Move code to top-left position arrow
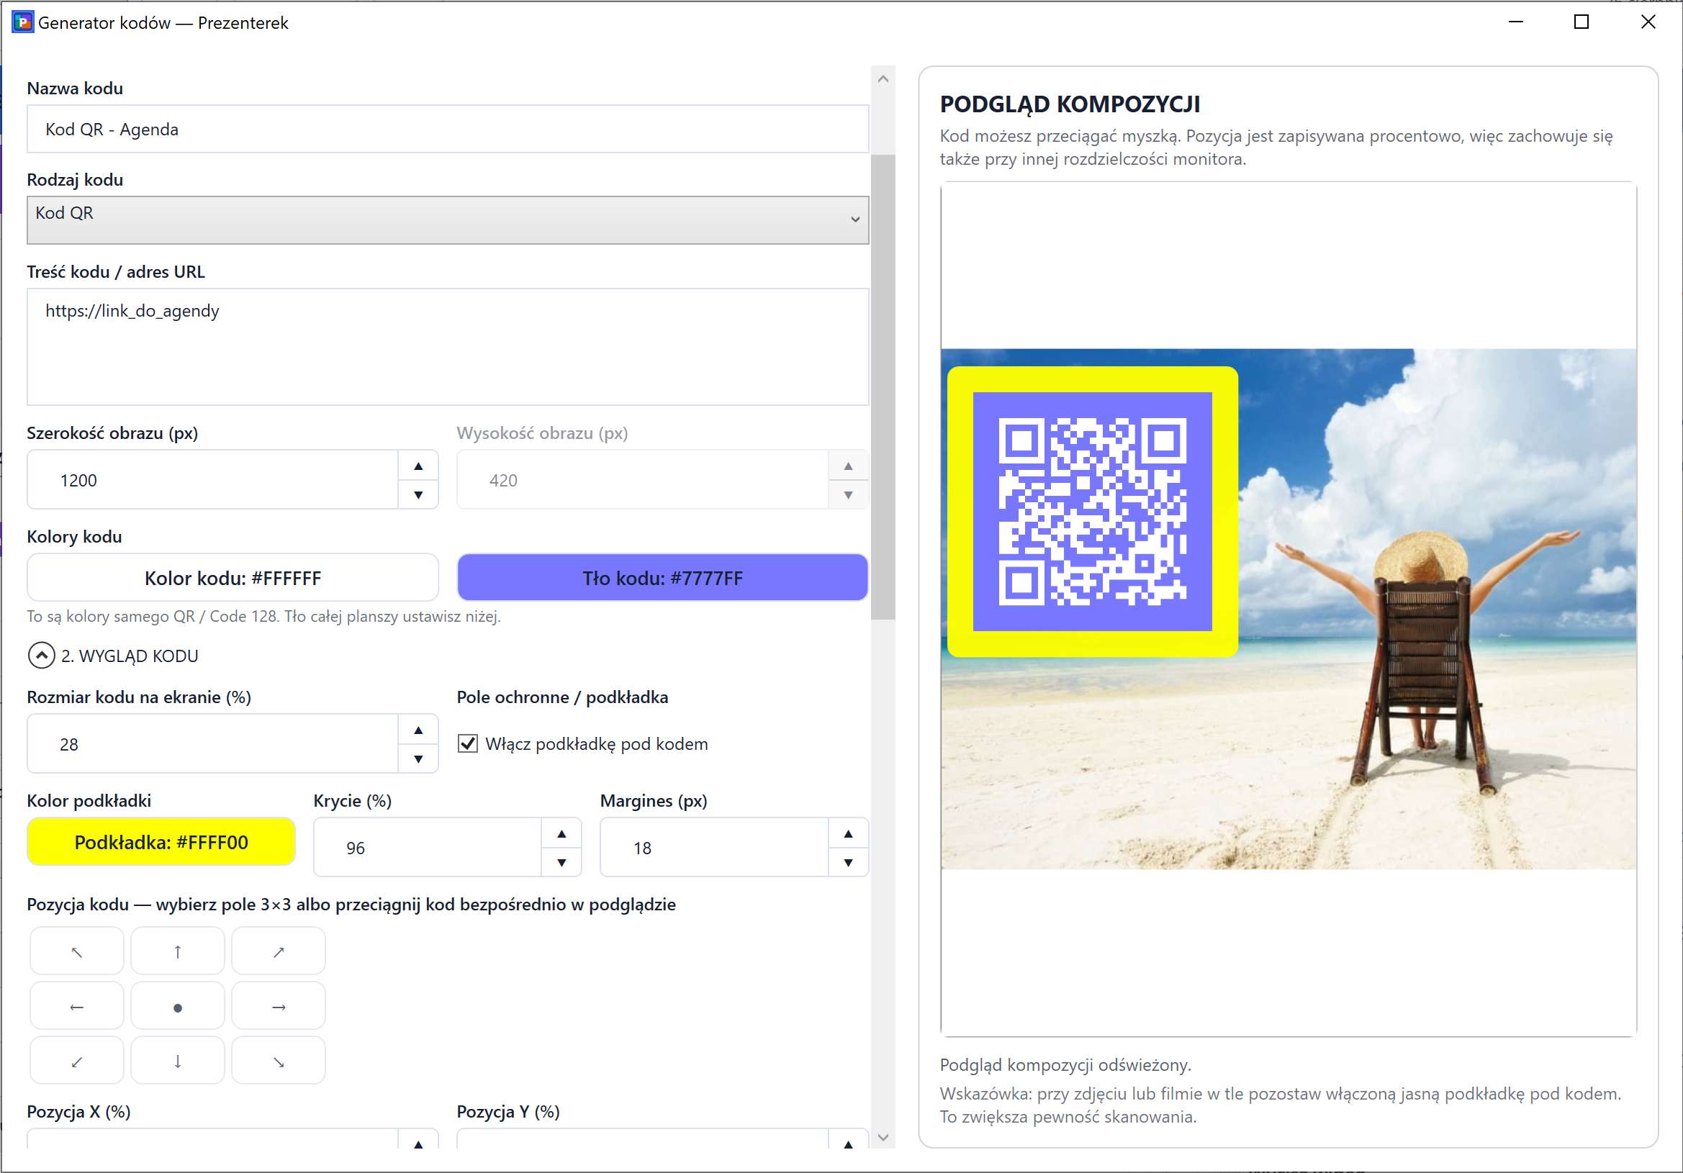 (76, 952)
